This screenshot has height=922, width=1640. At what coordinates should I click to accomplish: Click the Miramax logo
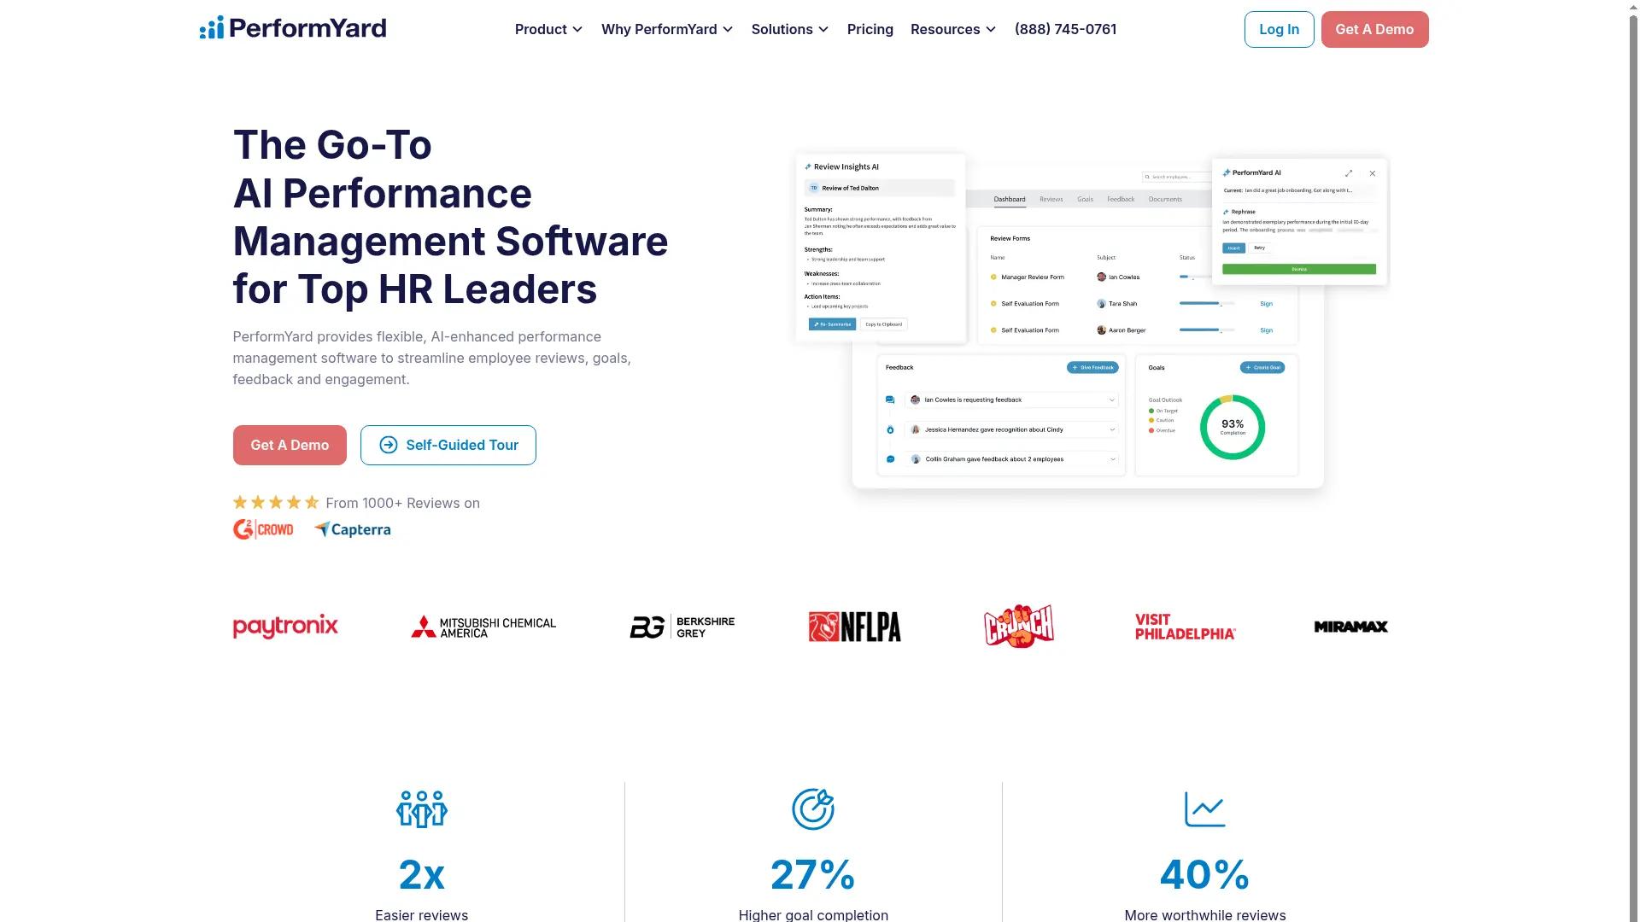(1350, 626)
